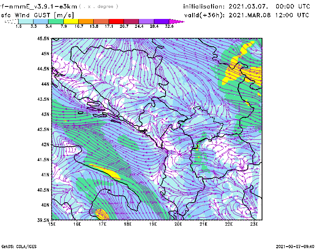Click the dashed white arrow of colorbar

pos(11,21)
